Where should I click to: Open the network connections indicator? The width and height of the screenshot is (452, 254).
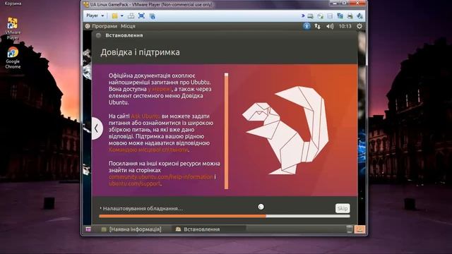(317, 26)
